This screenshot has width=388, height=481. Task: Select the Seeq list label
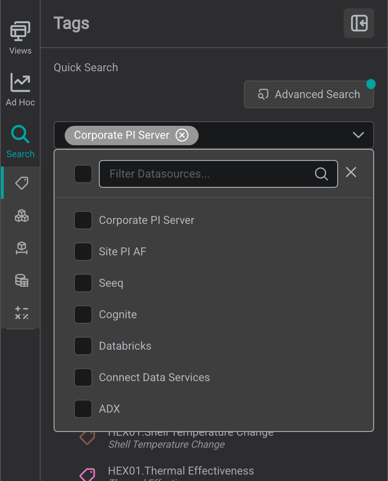click(111, 283)
